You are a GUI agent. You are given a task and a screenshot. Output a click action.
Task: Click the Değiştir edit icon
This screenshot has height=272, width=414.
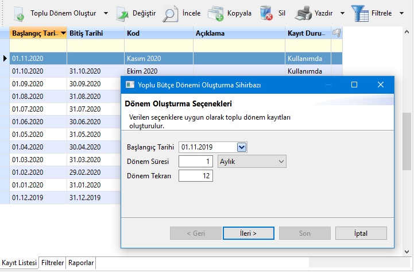[123, 13]
